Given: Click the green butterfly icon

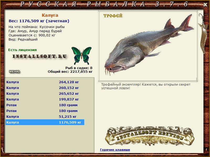Looking at the screenshot, I should click(81, 55).
